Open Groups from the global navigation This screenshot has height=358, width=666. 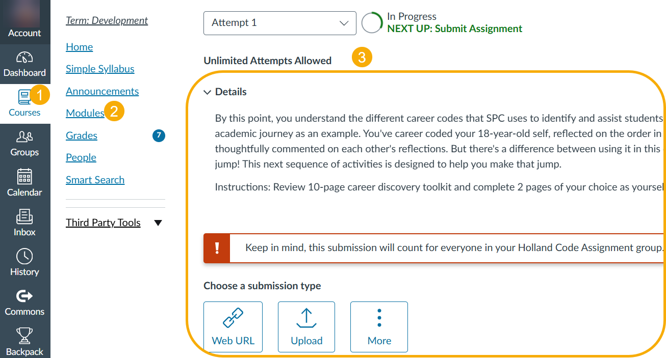(24, 143)
